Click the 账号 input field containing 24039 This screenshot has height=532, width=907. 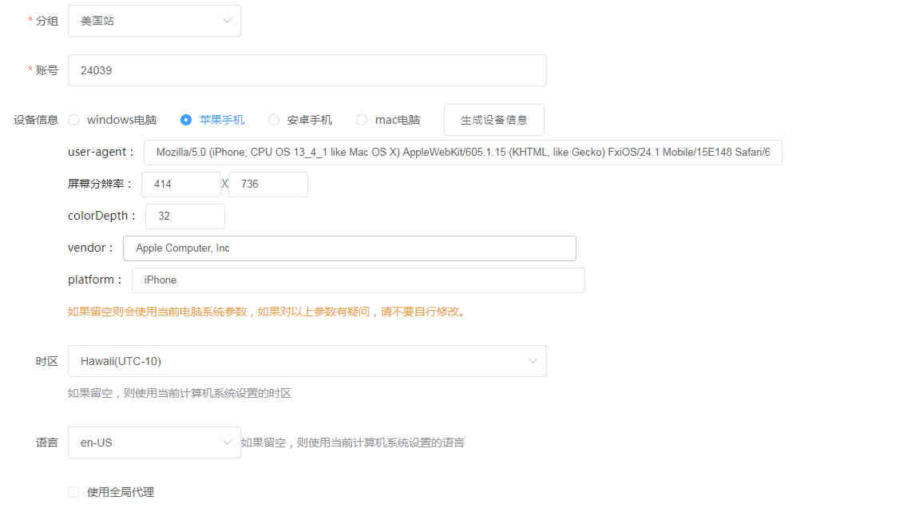pos(307,70)
